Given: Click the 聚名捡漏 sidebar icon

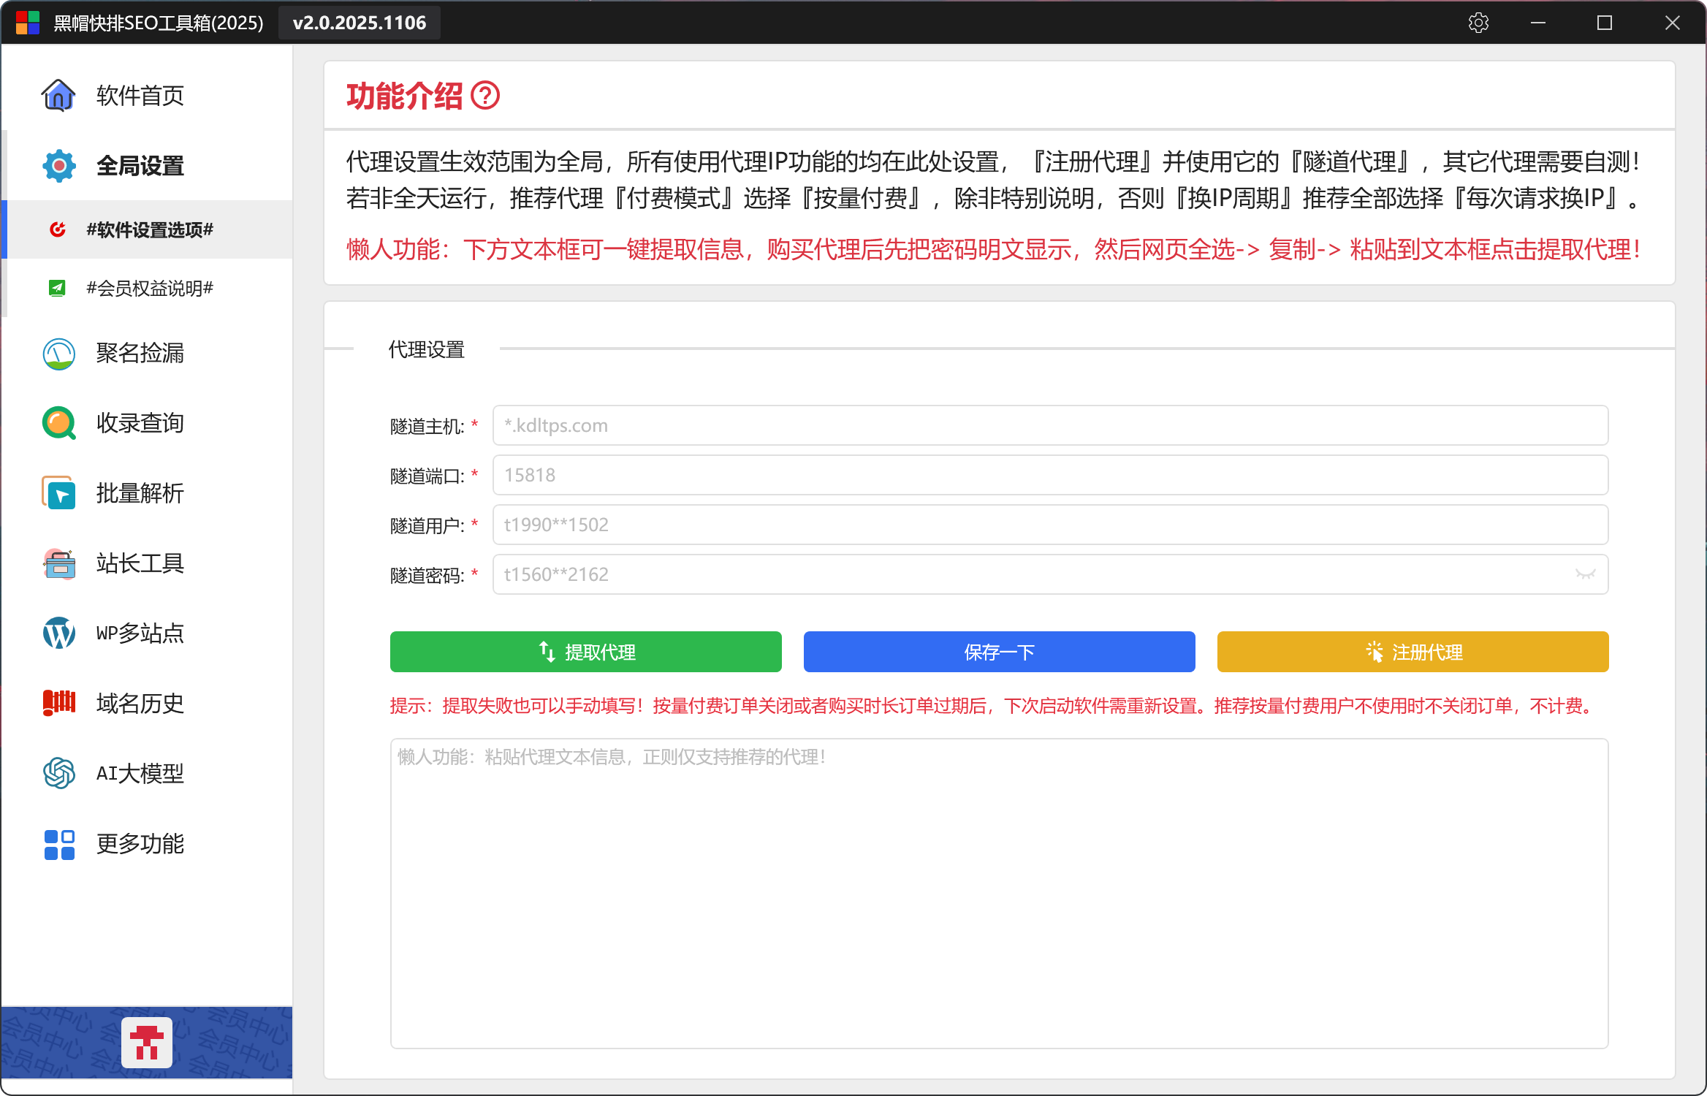Looking at the screenshot, I should tap(58, 354).
